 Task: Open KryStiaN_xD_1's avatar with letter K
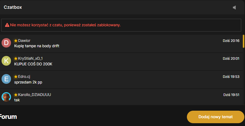pos(6,61)
